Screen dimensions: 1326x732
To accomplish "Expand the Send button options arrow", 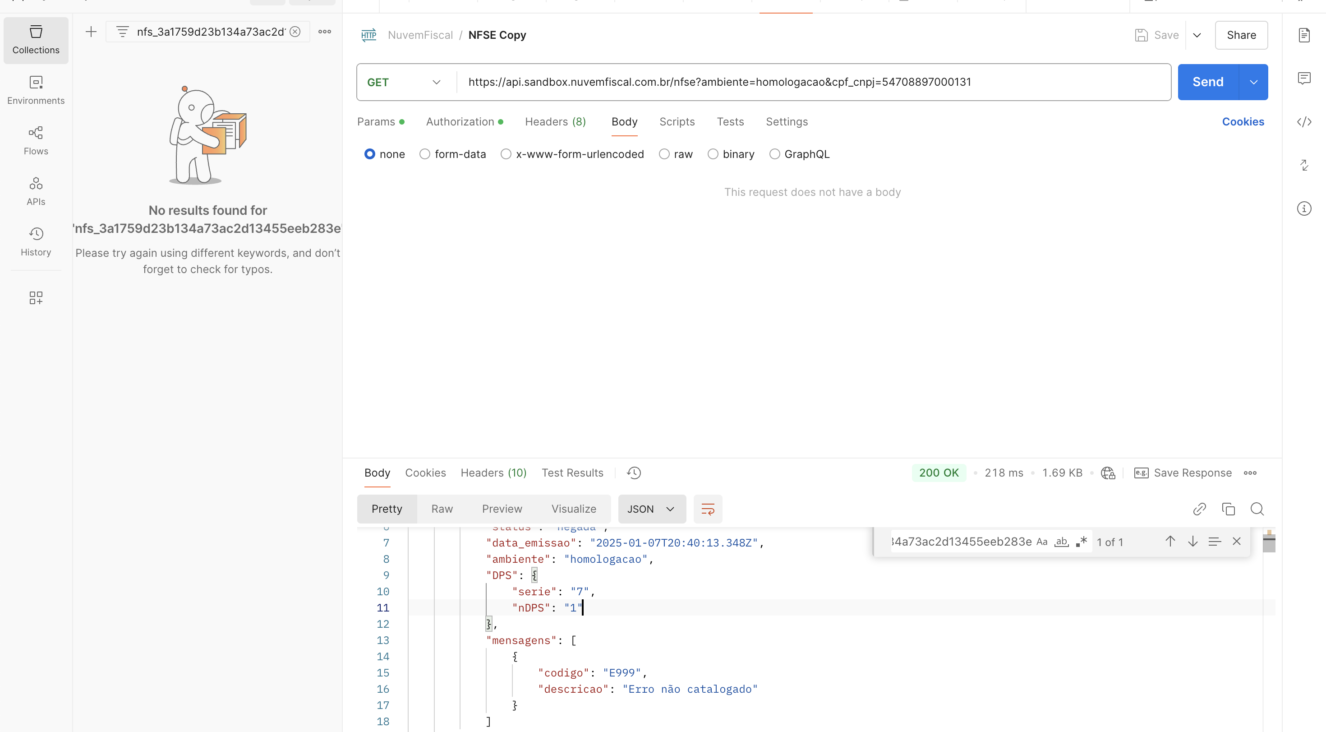I will [x=1253, y=82].
